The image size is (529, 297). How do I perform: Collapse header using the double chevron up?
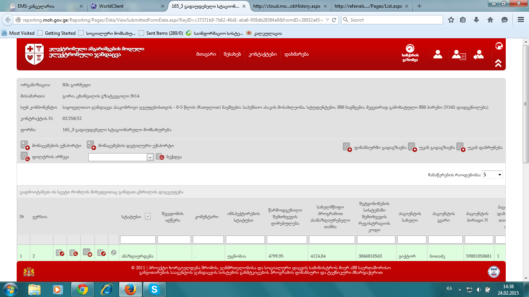click(x=498, y=63)
